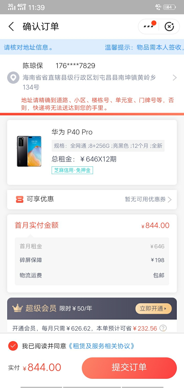This screenshot has width=184, height=388.
Task: Tap the mini-program close circle icon
Action: 169,27
